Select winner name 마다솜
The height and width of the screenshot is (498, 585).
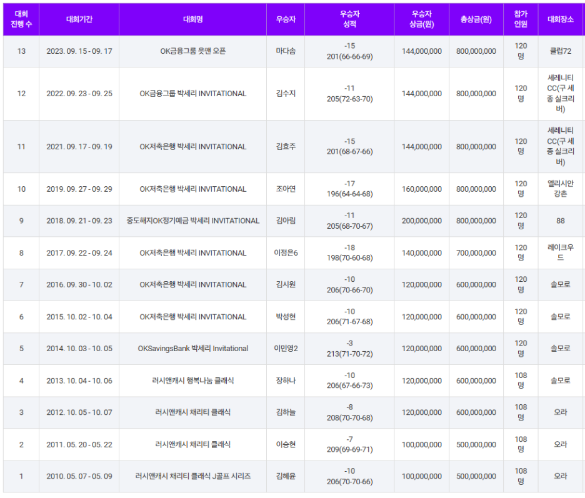point(286,51)
